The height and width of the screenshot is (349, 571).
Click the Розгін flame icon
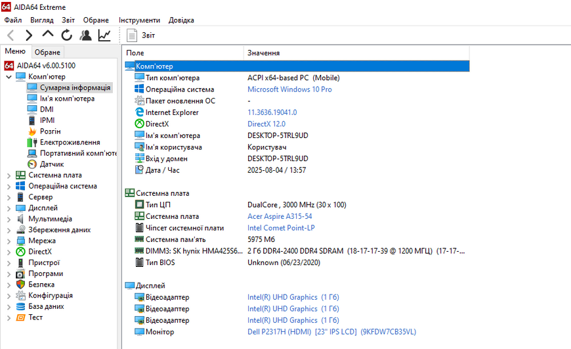point(32,131)
